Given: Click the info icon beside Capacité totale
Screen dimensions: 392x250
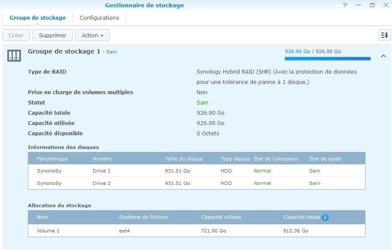Looking at the screenshot, I should (x=325, y=217).
